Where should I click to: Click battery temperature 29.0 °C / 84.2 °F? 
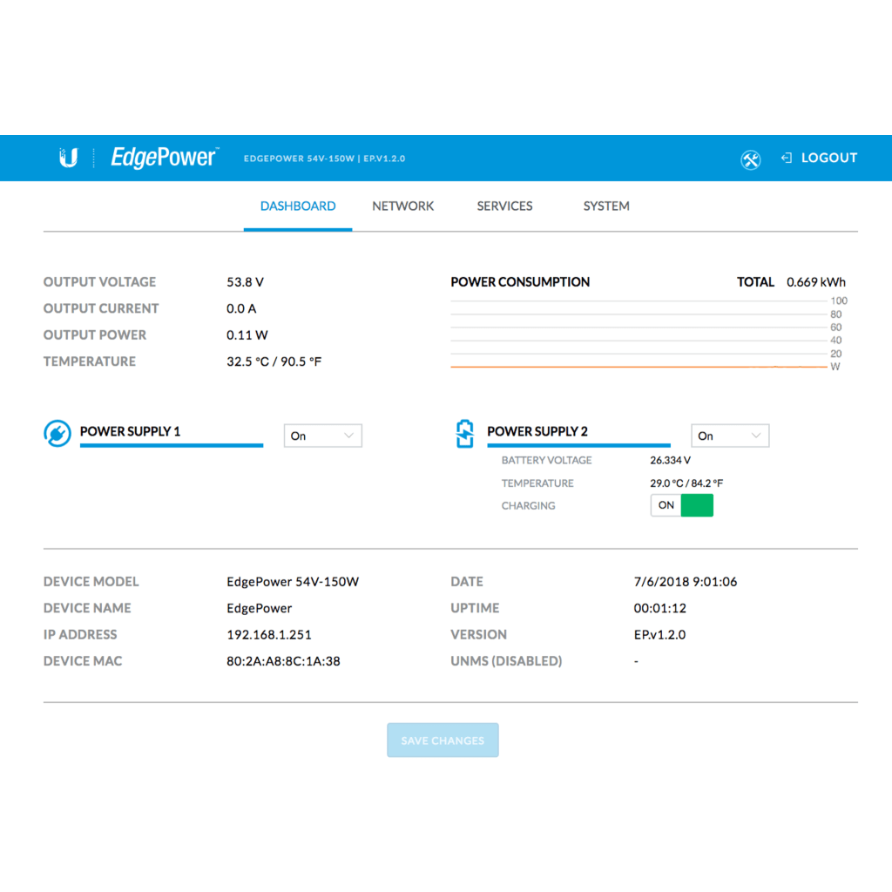point(686,483)
